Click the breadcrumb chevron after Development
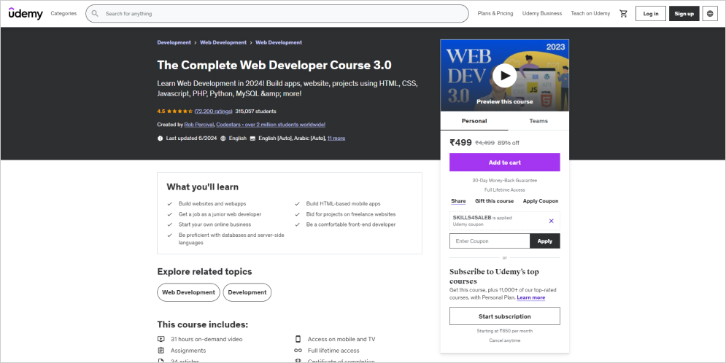Viewport: 726px width, 363px height. 196,42
